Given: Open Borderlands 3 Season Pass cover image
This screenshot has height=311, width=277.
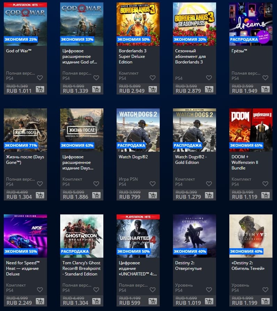Looking at the screenshot, I should (195, 24).
